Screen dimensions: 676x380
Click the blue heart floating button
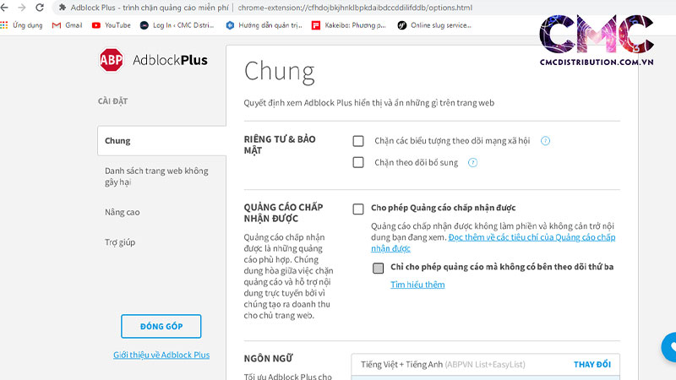click(x=670, y=347)
